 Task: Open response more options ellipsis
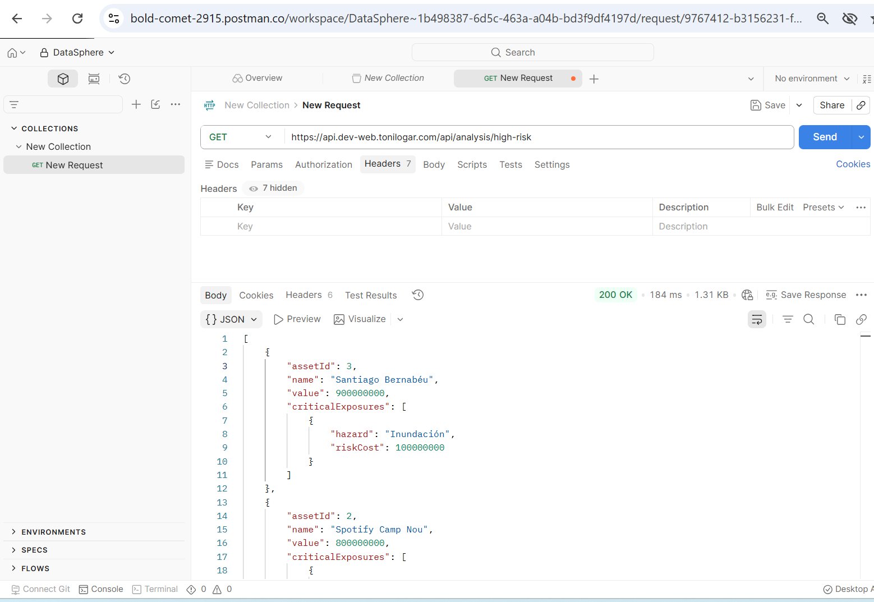coord(861,295)
